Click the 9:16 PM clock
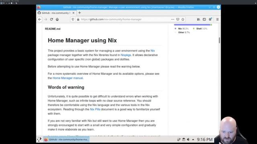The height and width of the screenshot is (144, 257). click(x=204, y=140)
